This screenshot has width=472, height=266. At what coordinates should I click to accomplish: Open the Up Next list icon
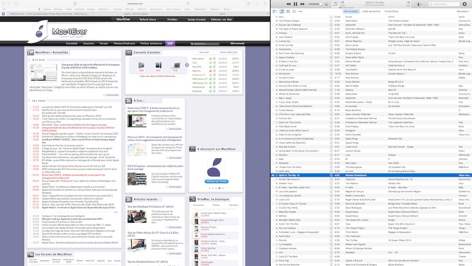[x=408, y=2]
